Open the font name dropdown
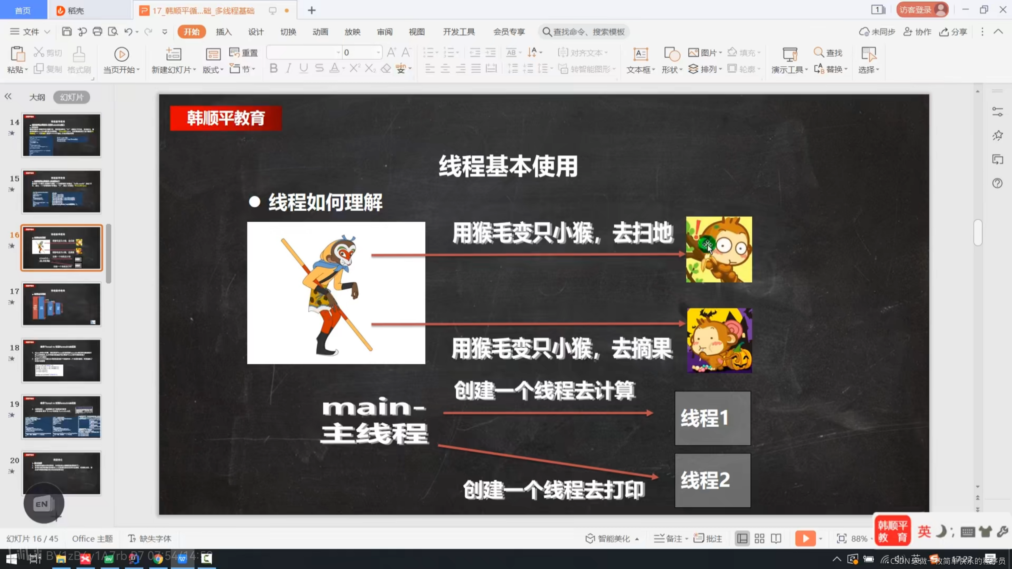The height and width of the screenshot is (569, 1012). (x=338, y=52)
